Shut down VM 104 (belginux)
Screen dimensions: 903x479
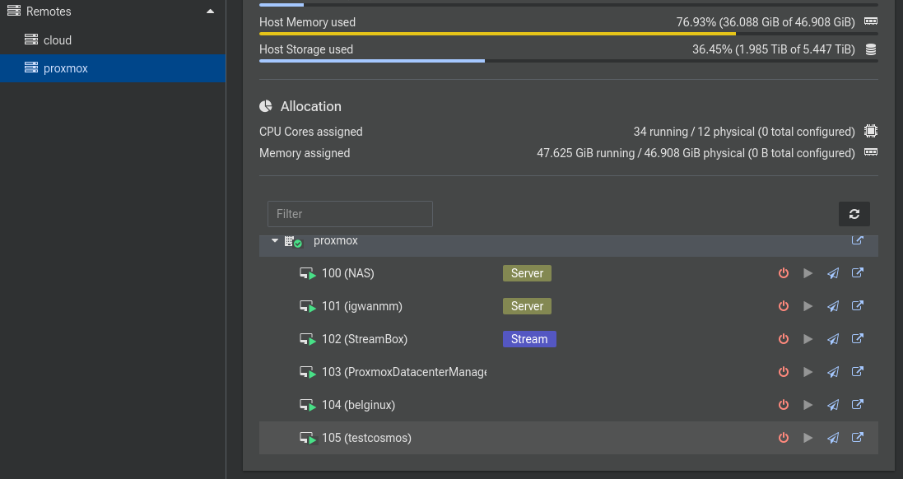click(x=783, y=404)
